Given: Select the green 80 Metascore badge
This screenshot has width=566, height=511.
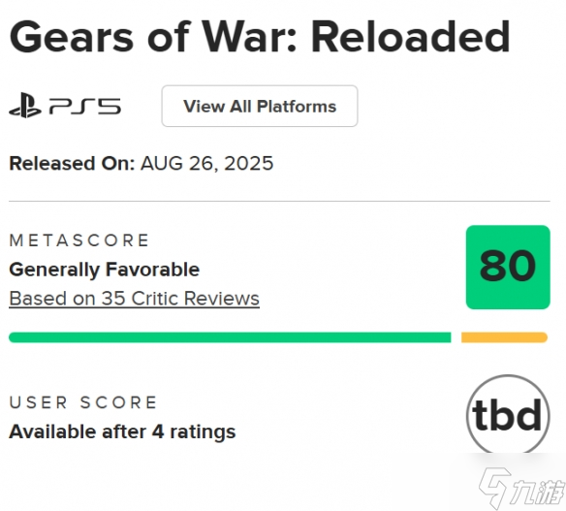Looking at the screenshot, I should tap(508, 267).
